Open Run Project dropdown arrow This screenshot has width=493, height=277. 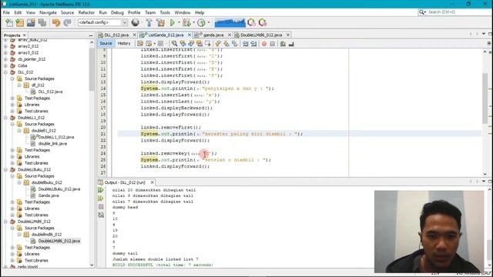(179, 22)
